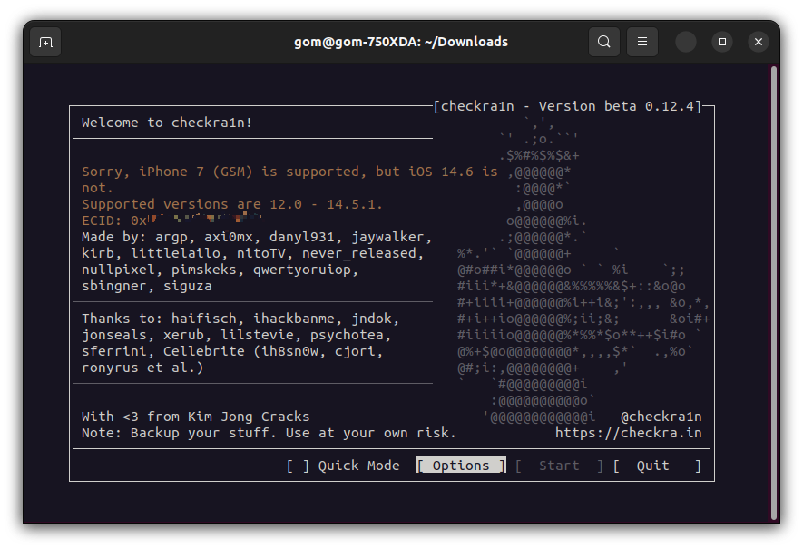Maximize the terminal window
The width and height of the screenshot is (803, 549).
point(722,42)
